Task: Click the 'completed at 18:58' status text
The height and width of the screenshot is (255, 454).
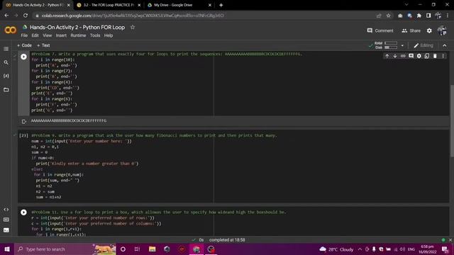Action: tap(227, 240)
